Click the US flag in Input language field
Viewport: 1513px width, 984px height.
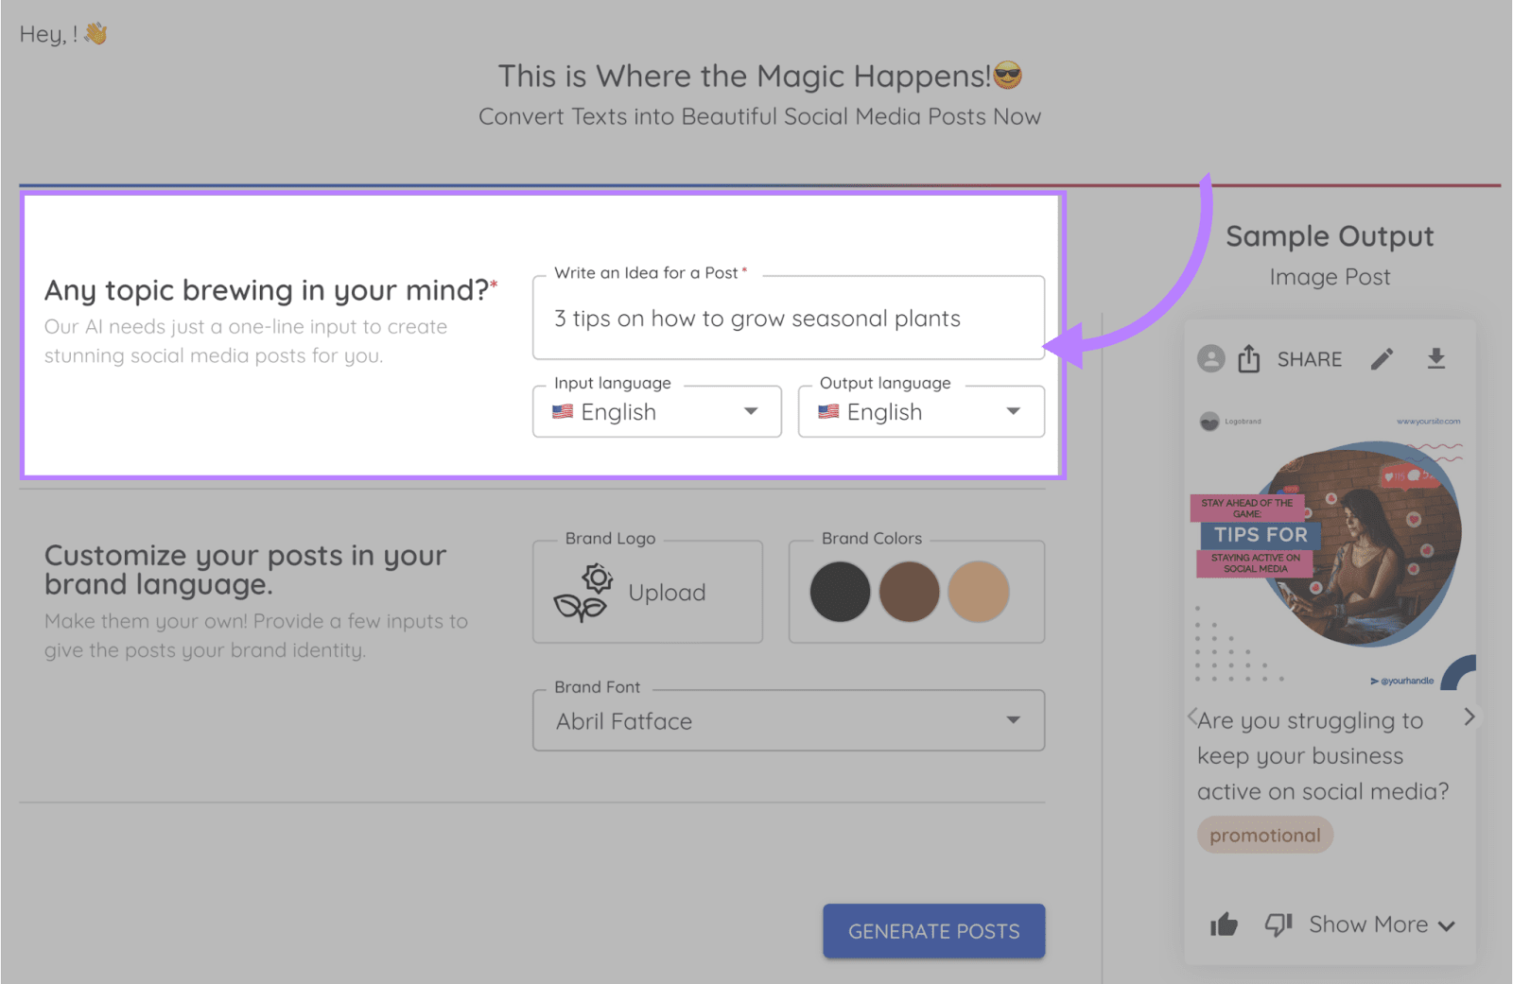(x=562, y=411)
